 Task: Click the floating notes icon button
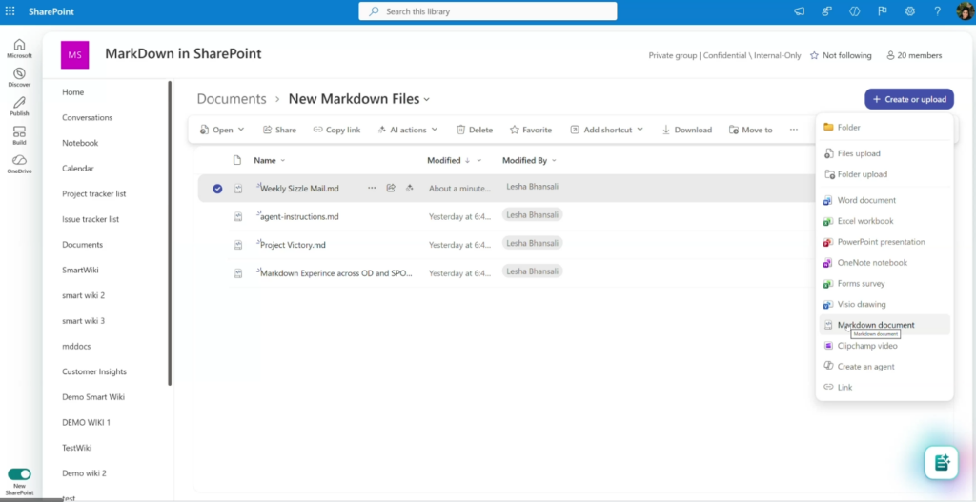941,462
